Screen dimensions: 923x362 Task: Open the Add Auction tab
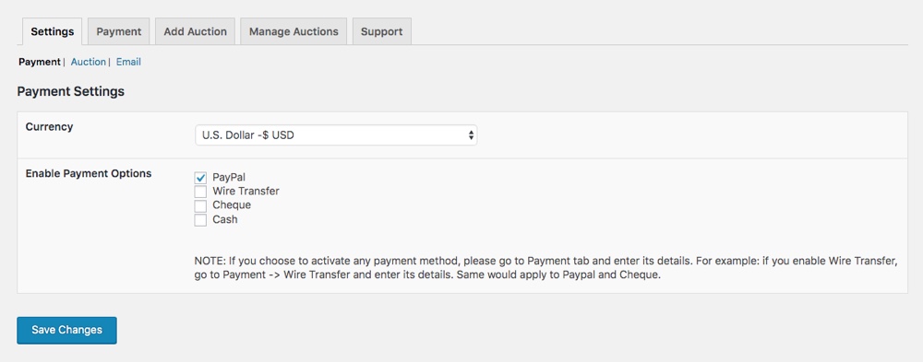195,31
